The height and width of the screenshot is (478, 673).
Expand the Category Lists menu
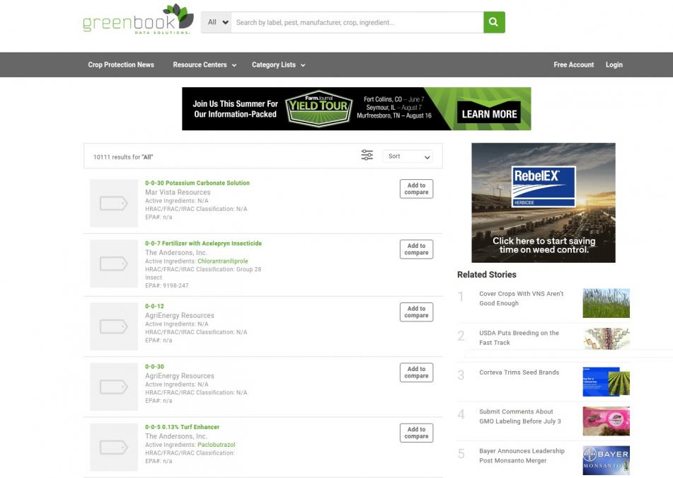(278, 65)
